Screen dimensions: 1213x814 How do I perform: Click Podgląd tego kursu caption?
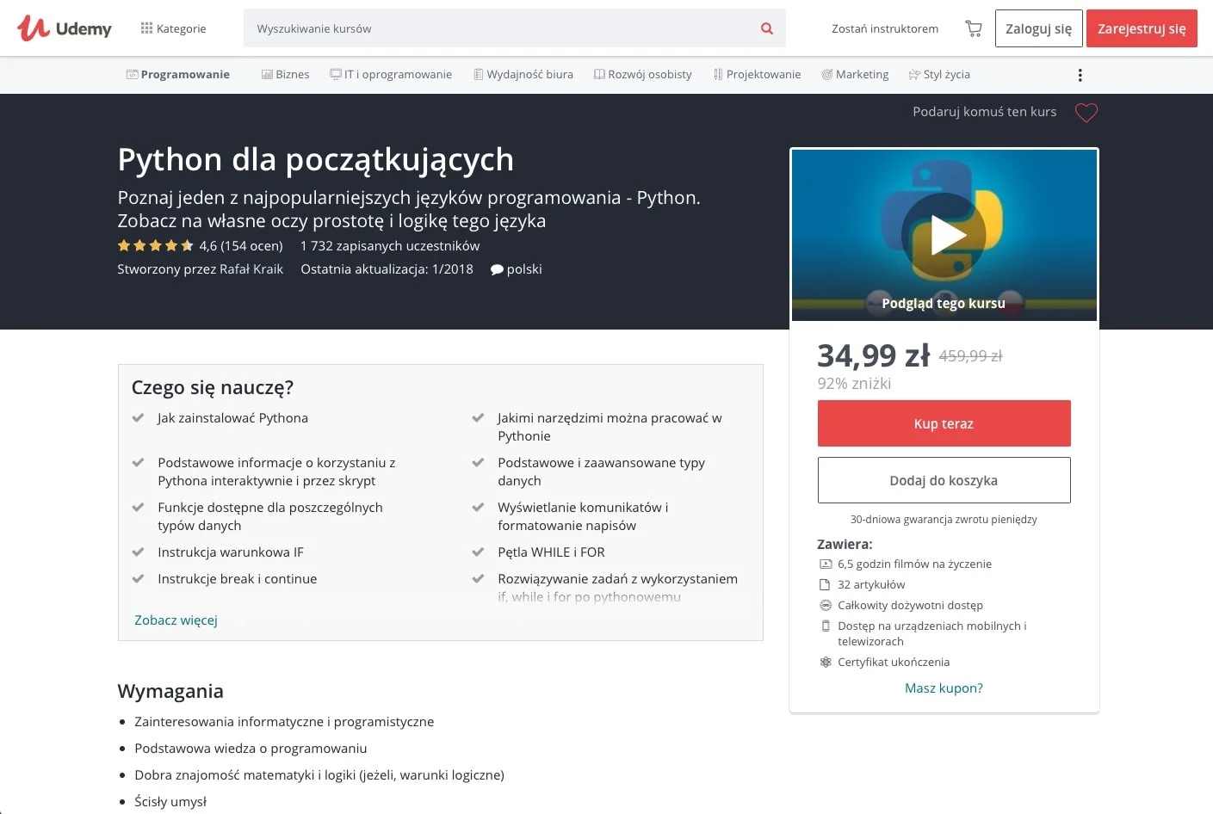[944, 303]
